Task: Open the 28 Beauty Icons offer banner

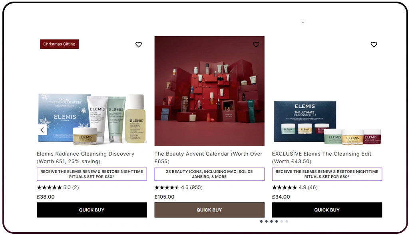Action: coord(209,174)
